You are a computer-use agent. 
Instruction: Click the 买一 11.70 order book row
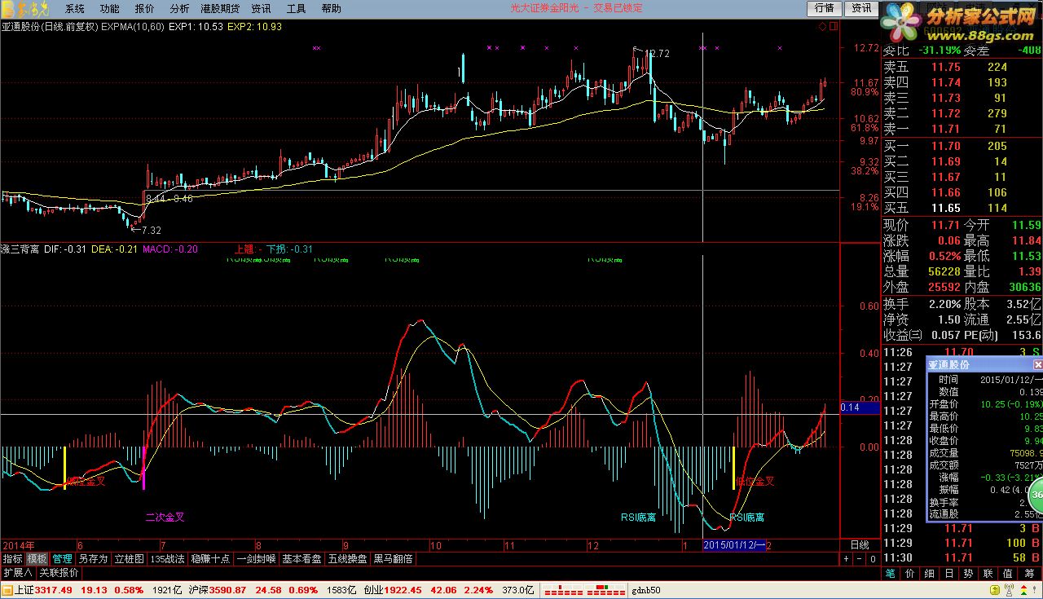tap(962, 146)
